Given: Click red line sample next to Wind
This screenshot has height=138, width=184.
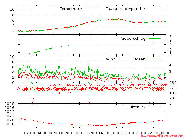Looking at the screenshot, I should coord(125,59).
